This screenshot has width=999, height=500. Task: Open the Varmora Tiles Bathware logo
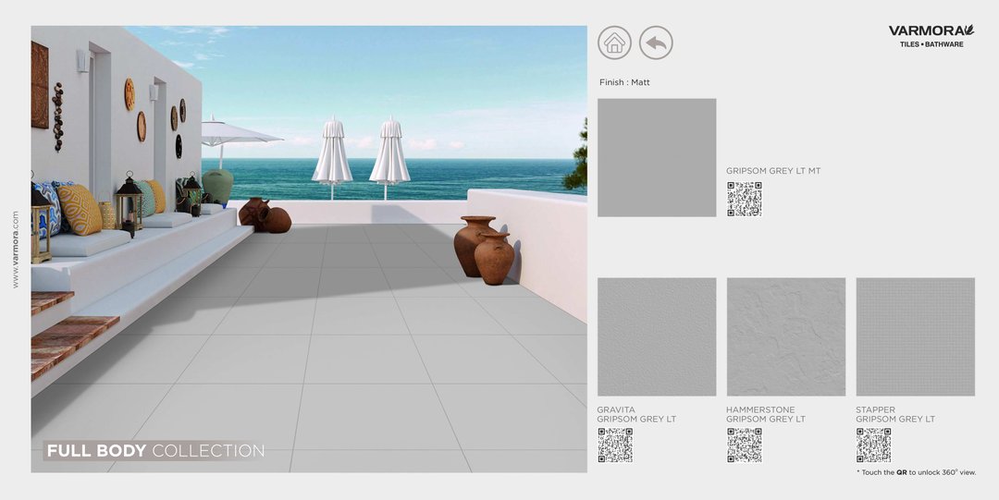(x=931, y=36)
